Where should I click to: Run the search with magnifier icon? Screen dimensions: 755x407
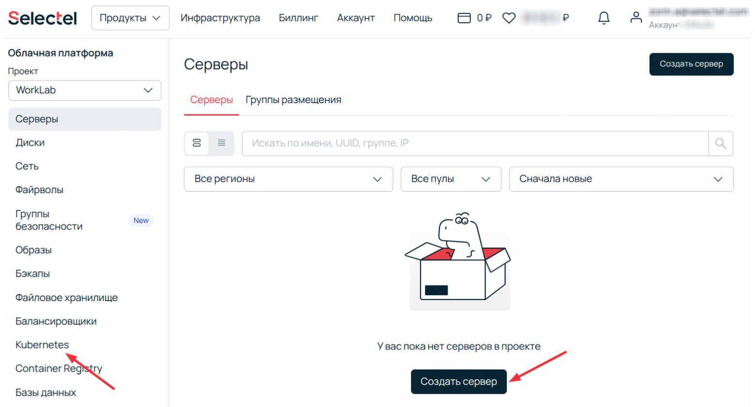click(x=721, y=143)
